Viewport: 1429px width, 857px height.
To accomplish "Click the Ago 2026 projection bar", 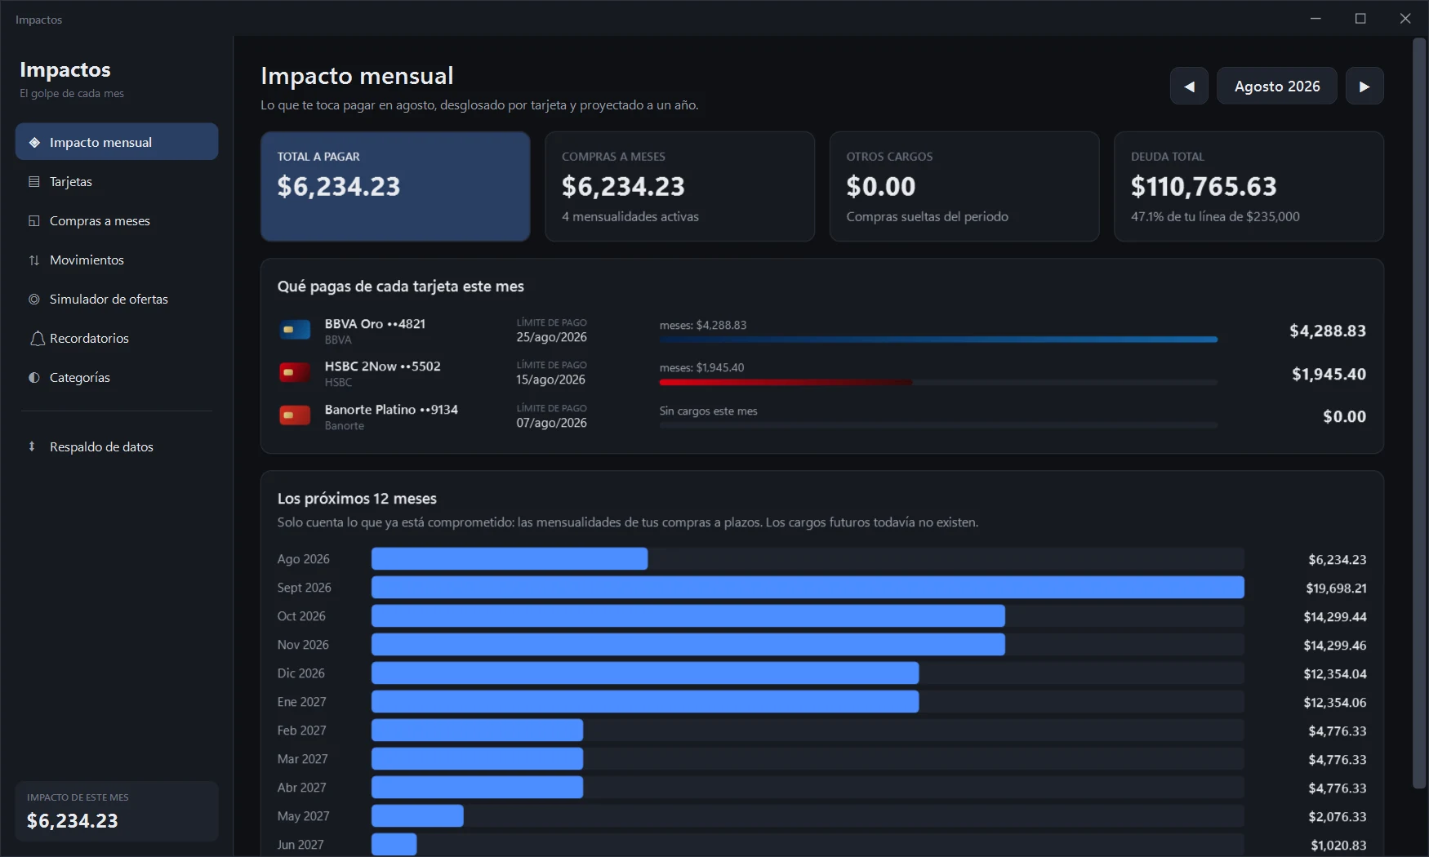I will tap(510, 559).
